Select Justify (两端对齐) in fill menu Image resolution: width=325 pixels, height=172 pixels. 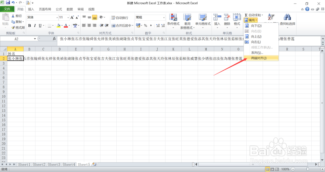261,58
